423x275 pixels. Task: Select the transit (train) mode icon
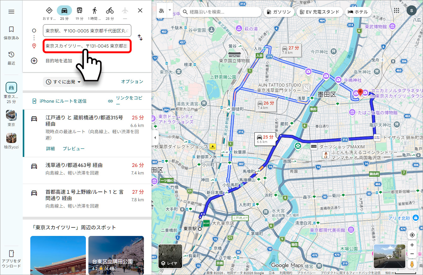click(80, 10)
